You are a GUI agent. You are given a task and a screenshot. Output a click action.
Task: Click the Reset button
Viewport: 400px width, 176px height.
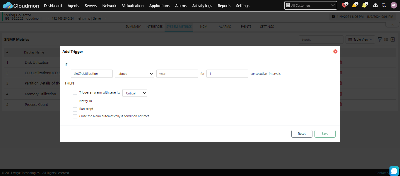point(302,134)
